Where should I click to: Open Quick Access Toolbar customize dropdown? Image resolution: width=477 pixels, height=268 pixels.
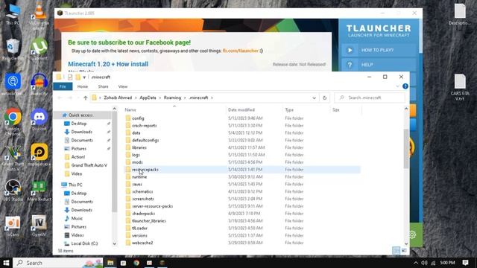pyautogui.click(x=84, y=77)
